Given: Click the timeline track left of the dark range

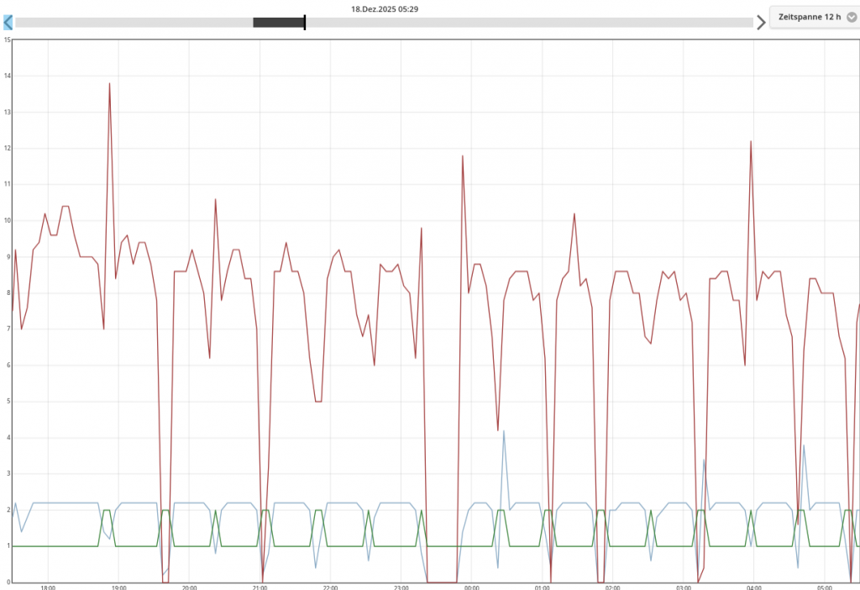Looking at the screenshot, I should tap(134, 23).
